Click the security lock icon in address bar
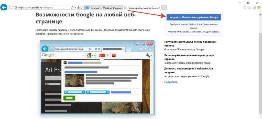Screen dimensions: 262x119 78,8
